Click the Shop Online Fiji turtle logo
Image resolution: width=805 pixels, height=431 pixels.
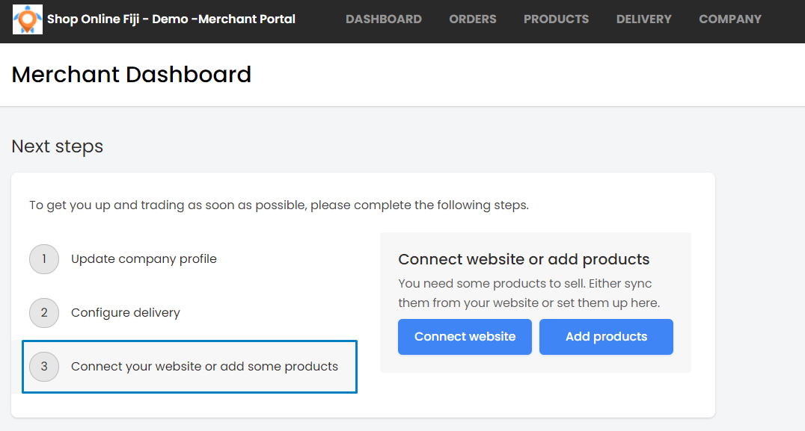point(28,19)
